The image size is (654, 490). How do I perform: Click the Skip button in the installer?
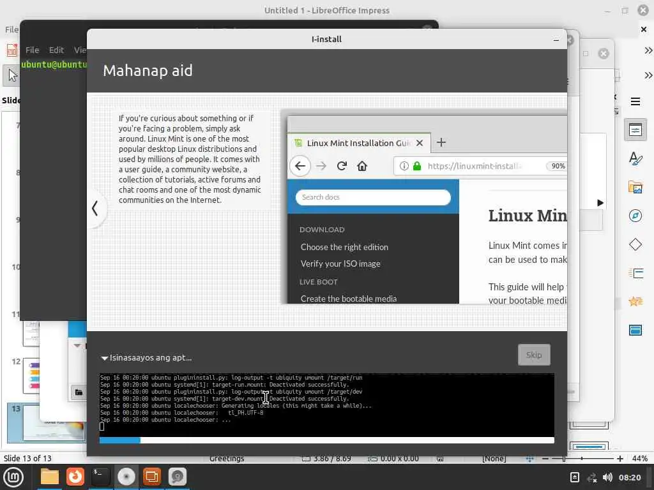tap(534, 355)
